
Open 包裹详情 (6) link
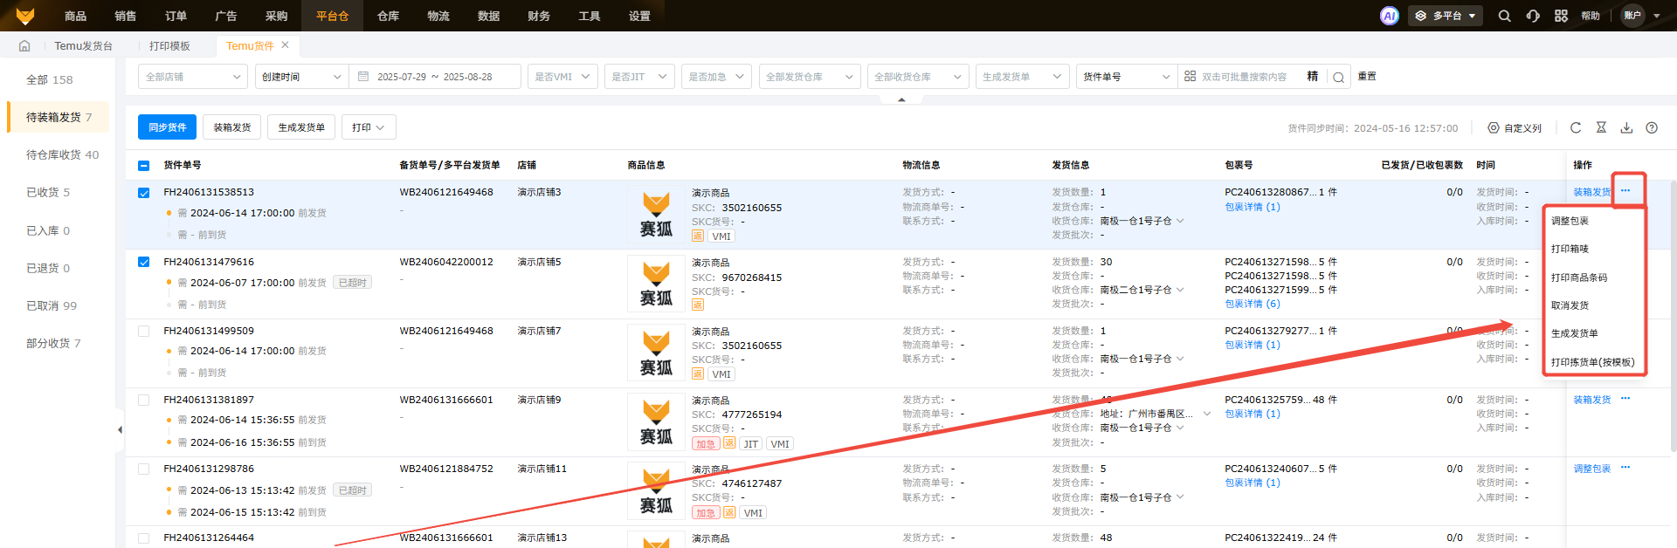[1253, 304]
